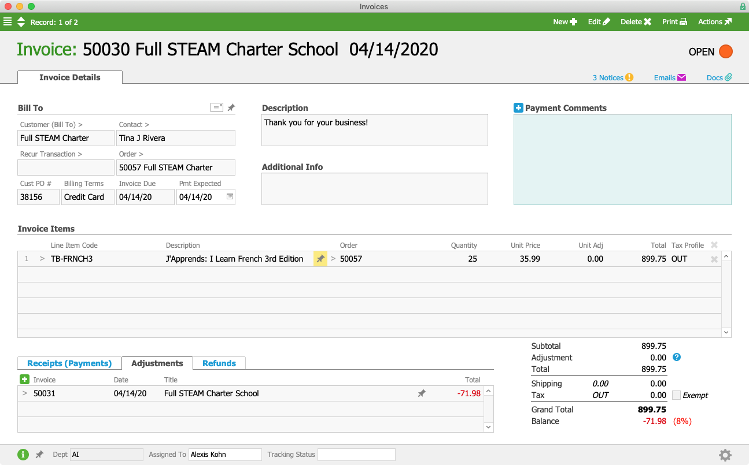
Task: Follow the Order > label in Bill To
Action: click(x=131, y=154)
